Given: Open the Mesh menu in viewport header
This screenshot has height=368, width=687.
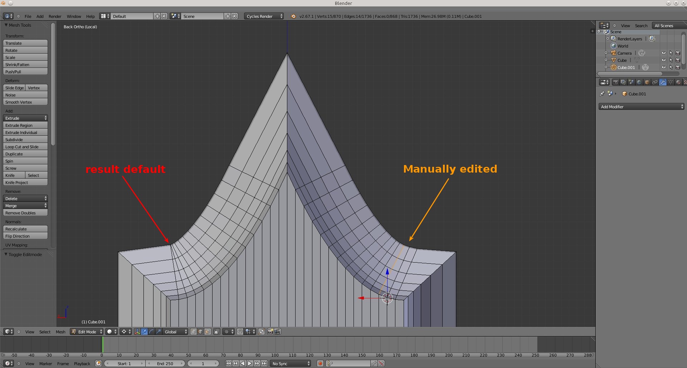Looking at the screenshot, I should (60, 332).
